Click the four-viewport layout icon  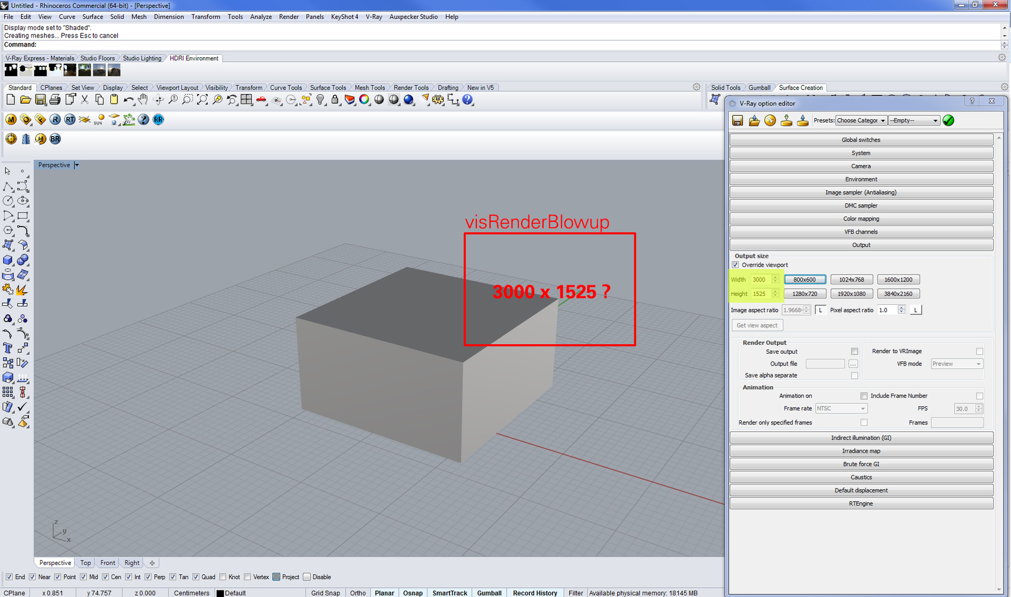coord(246,100)
